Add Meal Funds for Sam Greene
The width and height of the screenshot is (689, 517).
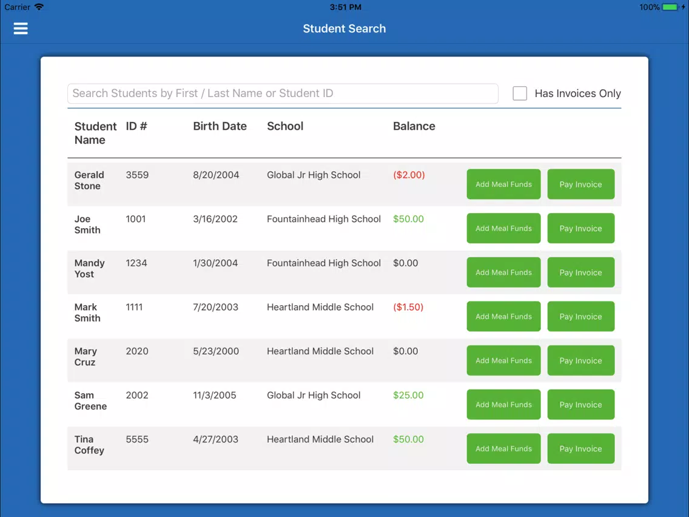point(503,404)
